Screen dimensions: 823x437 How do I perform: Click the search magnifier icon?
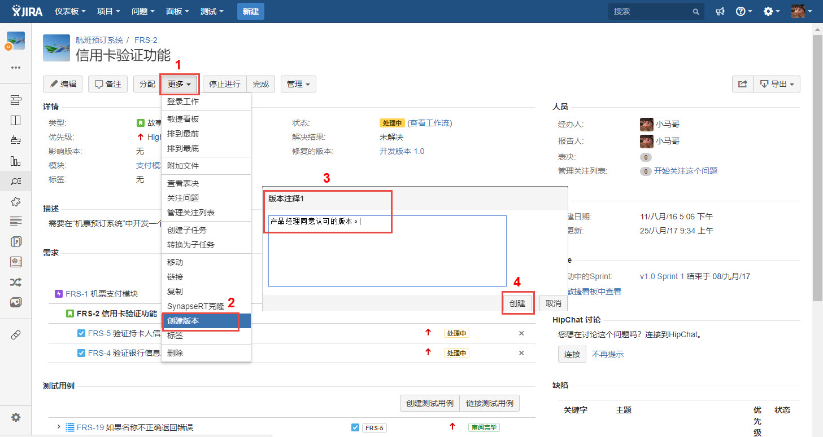click(696, 11)
